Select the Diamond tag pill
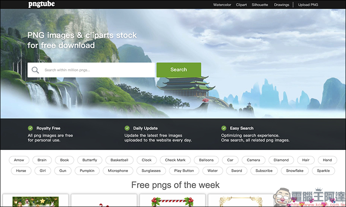Viewport: 346px width, 207px height. [281, 160]
